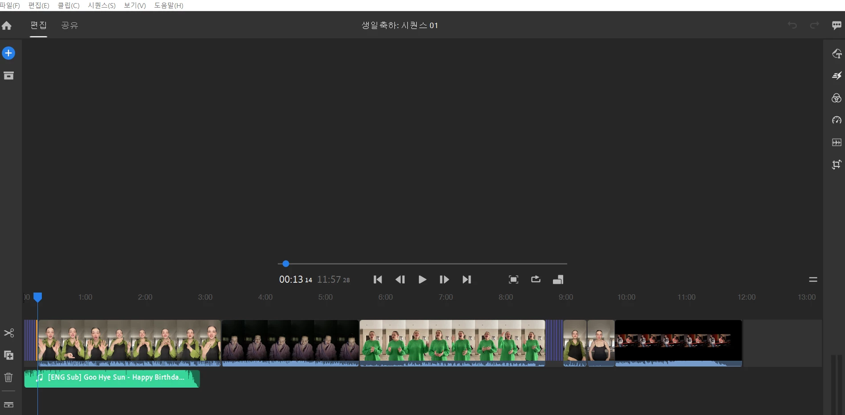Open the Transform crop panel icon
845x415 pixels.
pyautogui.click(x=837, y=165)
